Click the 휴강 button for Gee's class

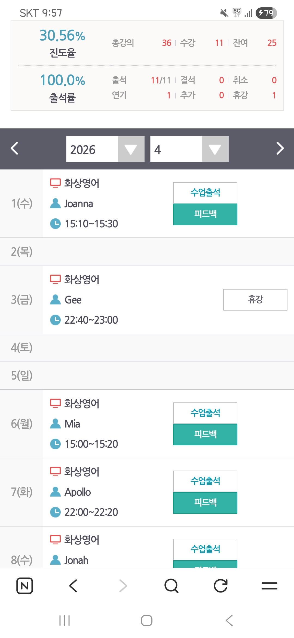[x=255, y=300]
